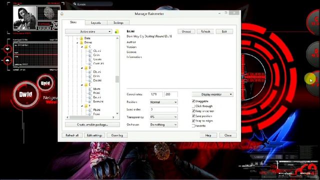The image size is (320, 180).
Task: Open the Position combo box showing Normal
Action: 163,102
